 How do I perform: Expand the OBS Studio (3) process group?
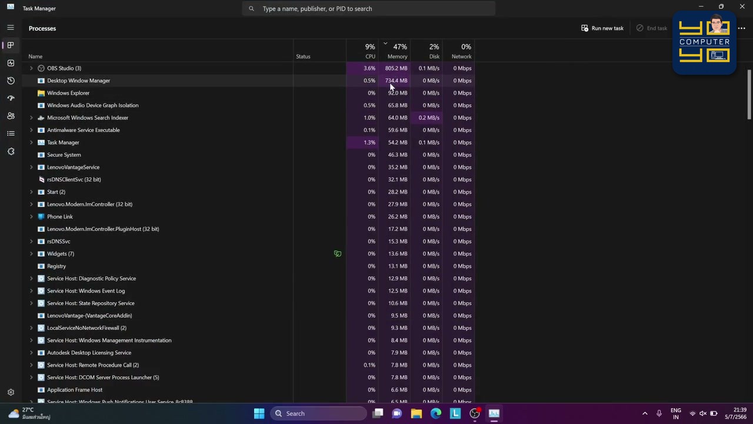coord(31,68)
